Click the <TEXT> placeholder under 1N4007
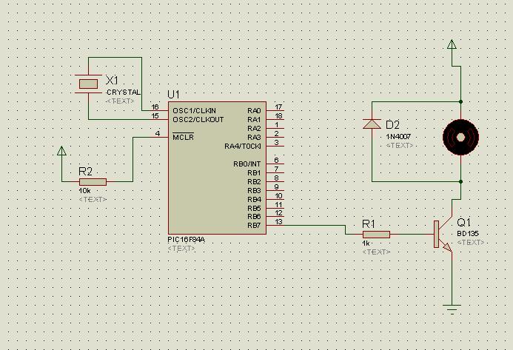 coord(400,145)
